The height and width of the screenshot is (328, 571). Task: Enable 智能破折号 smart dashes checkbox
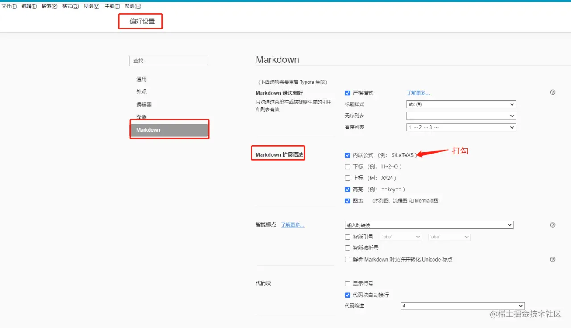(348, 248)
